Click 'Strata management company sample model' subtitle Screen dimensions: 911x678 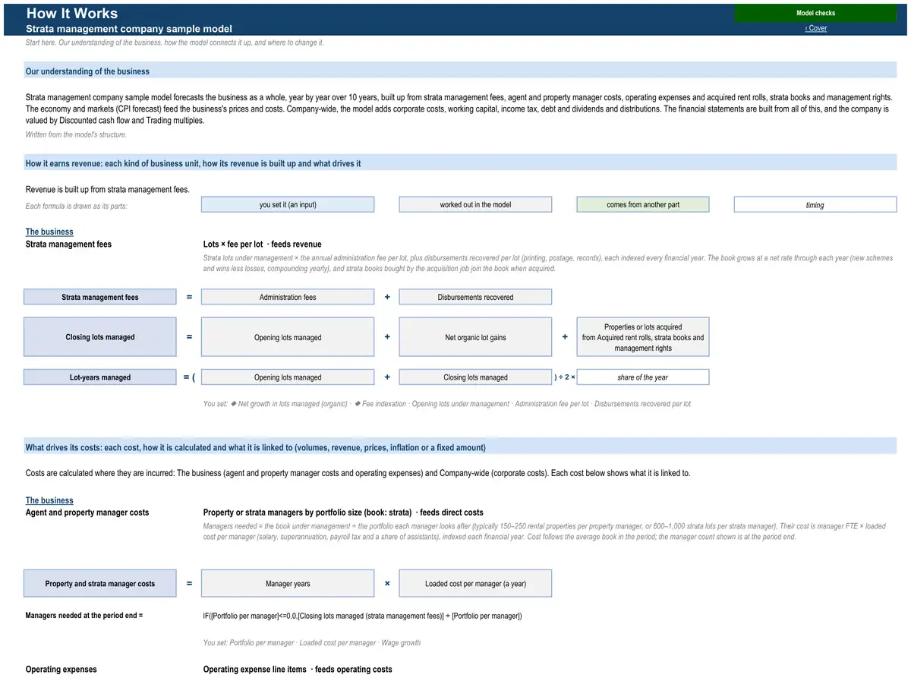click(x=129, y=29)
